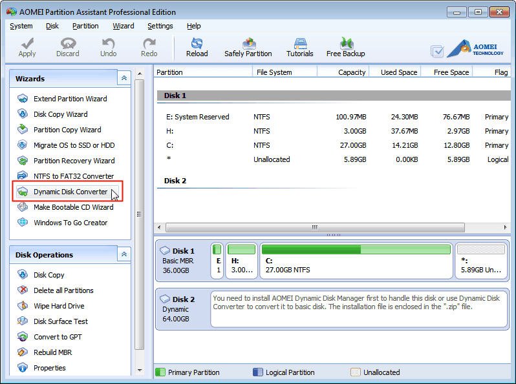Click the Undo arrow icon
Viewport: 516px width, 384px height.
click(108, 43)
